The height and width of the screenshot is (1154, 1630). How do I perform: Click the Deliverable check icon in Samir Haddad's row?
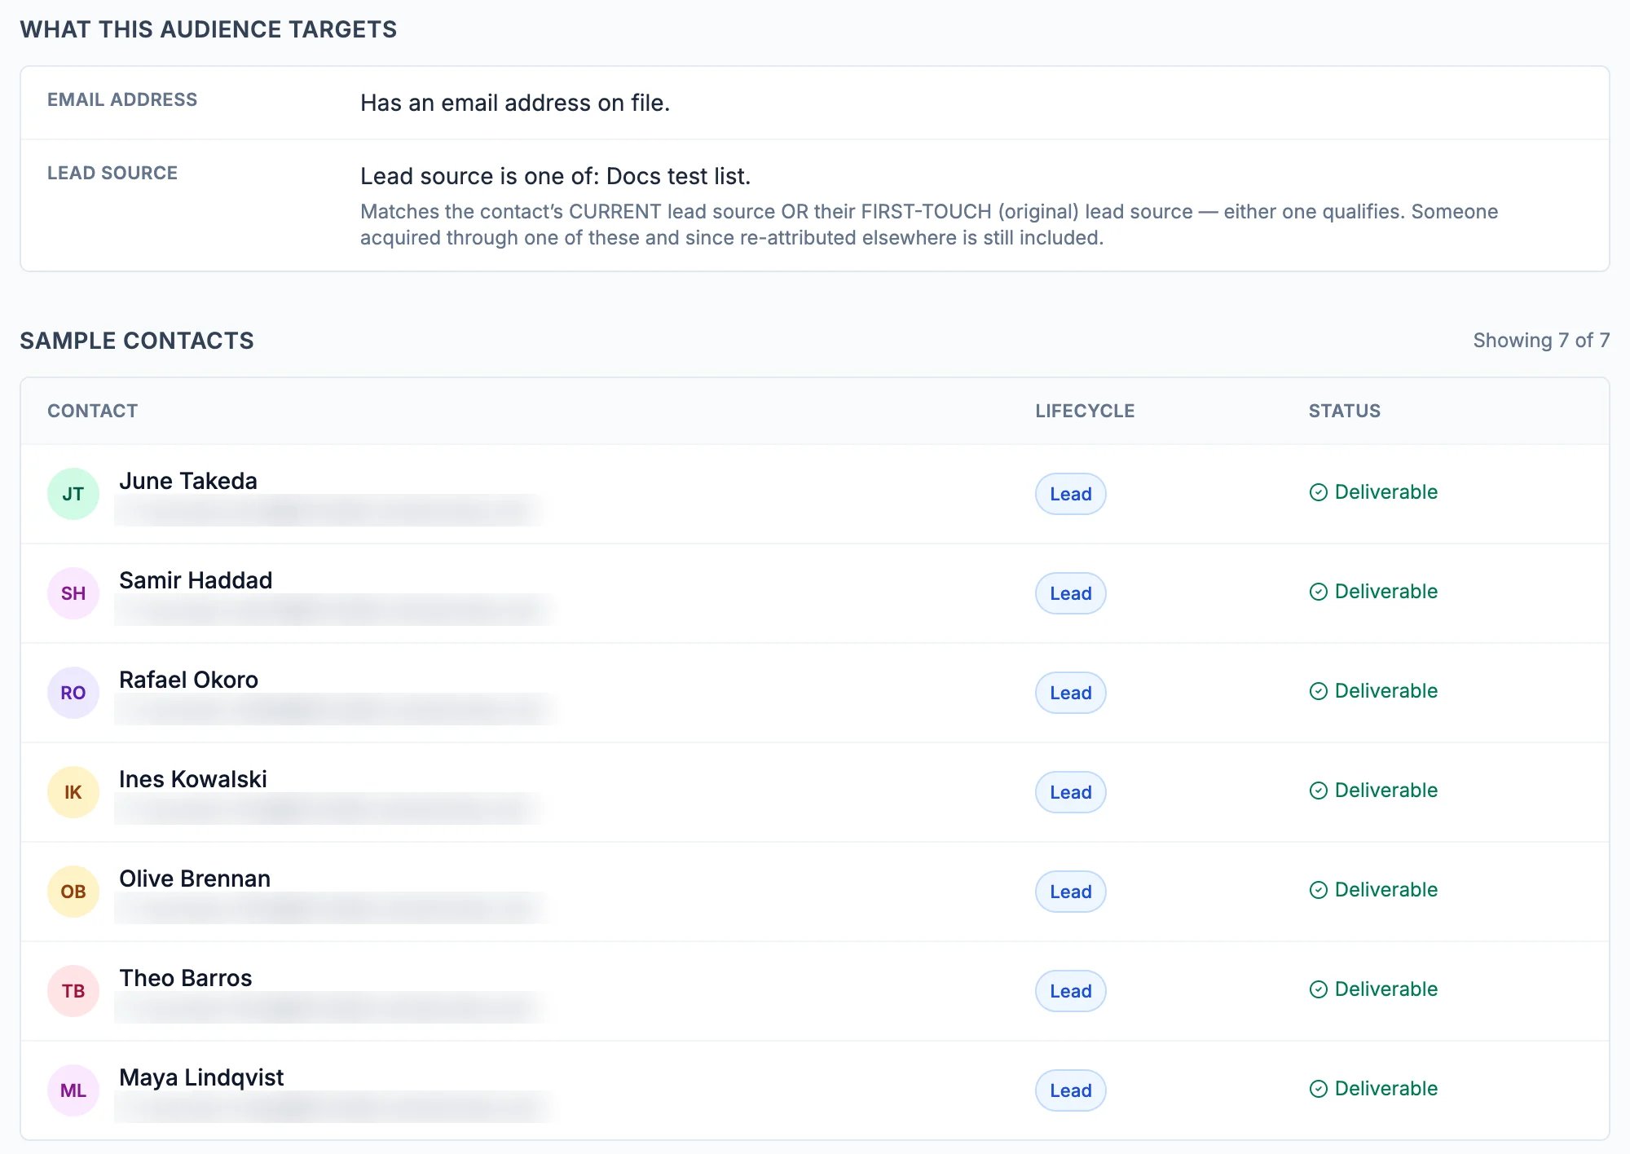1318,592
